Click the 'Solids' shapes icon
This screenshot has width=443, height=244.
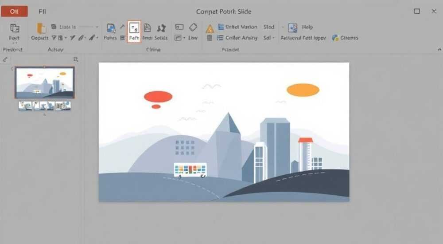[161, 28]
